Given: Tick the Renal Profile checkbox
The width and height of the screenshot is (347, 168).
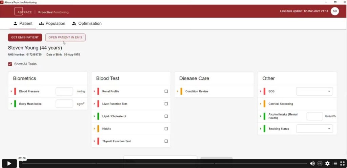Looking at the screenshot, I should pyautogui.click(x=166, y=91).
